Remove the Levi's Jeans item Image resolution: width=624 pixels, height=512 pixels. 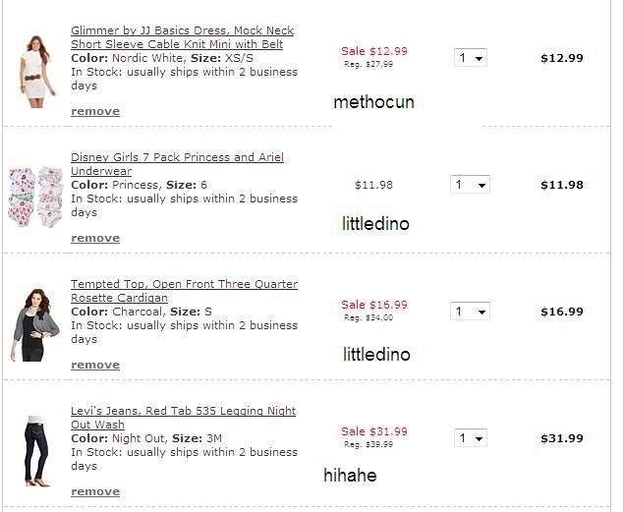[95, 492]
